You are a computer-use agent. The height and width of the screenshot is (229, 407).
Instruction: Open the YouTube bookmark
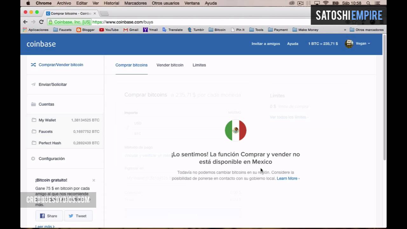(x=109, y=30)
